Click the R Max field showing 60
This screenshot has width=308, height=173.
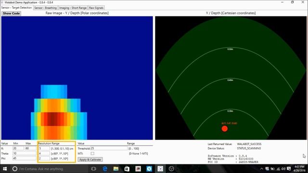coord(31,148)
